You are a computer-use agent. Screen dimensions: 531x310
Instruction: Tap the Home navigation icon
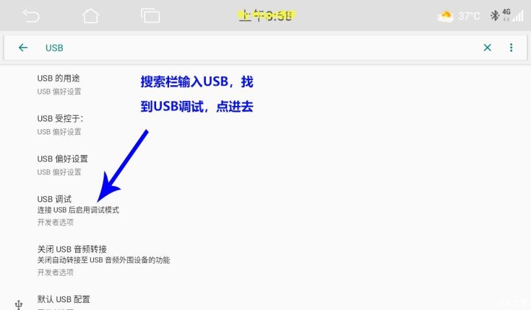91,15
